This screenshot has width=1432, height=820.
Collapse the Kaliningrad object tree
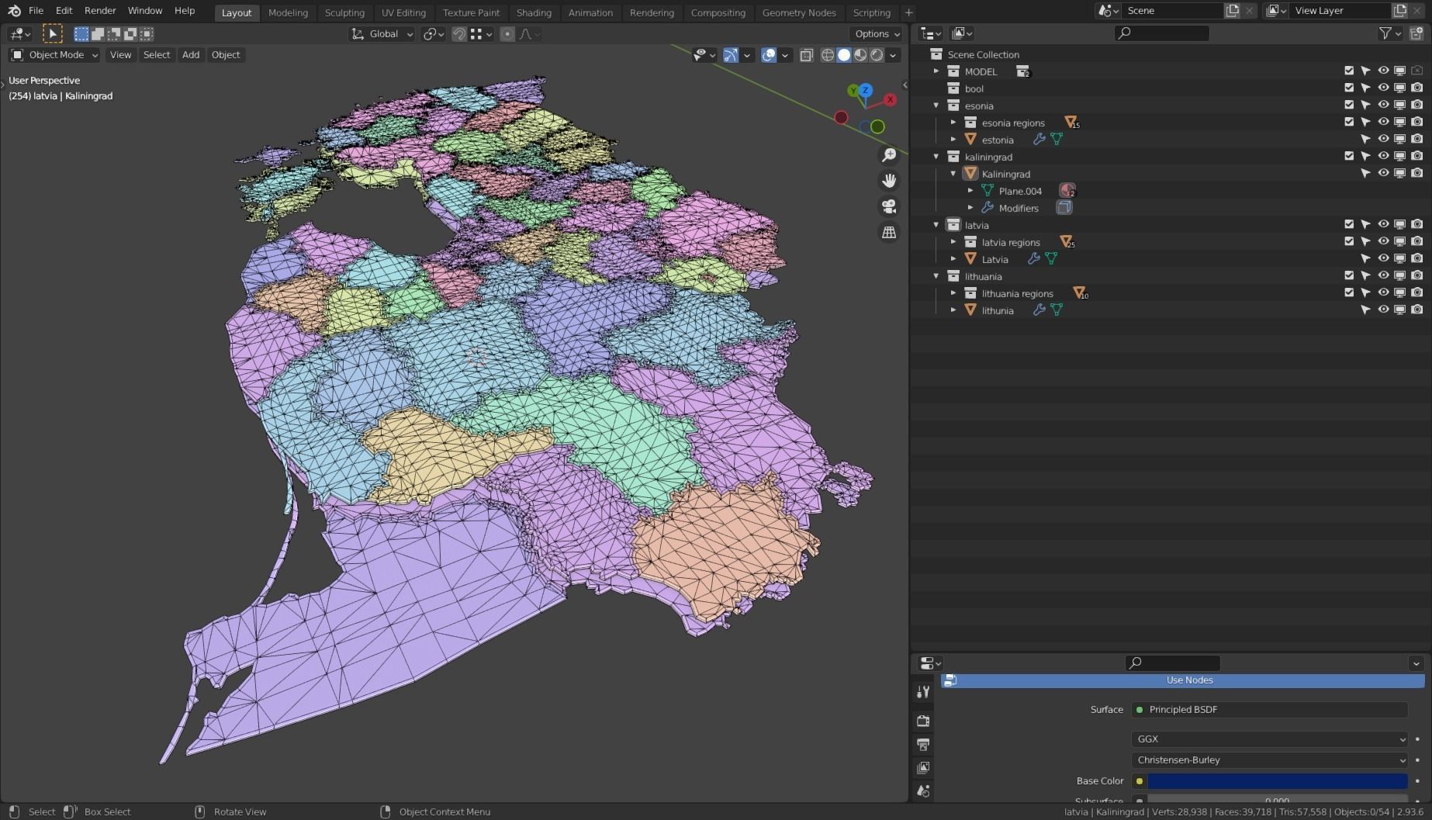[x=953, y=174]
